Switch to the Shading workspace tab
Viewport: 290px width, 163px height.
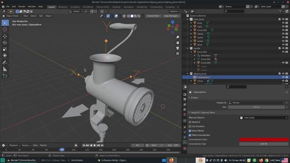116,7
